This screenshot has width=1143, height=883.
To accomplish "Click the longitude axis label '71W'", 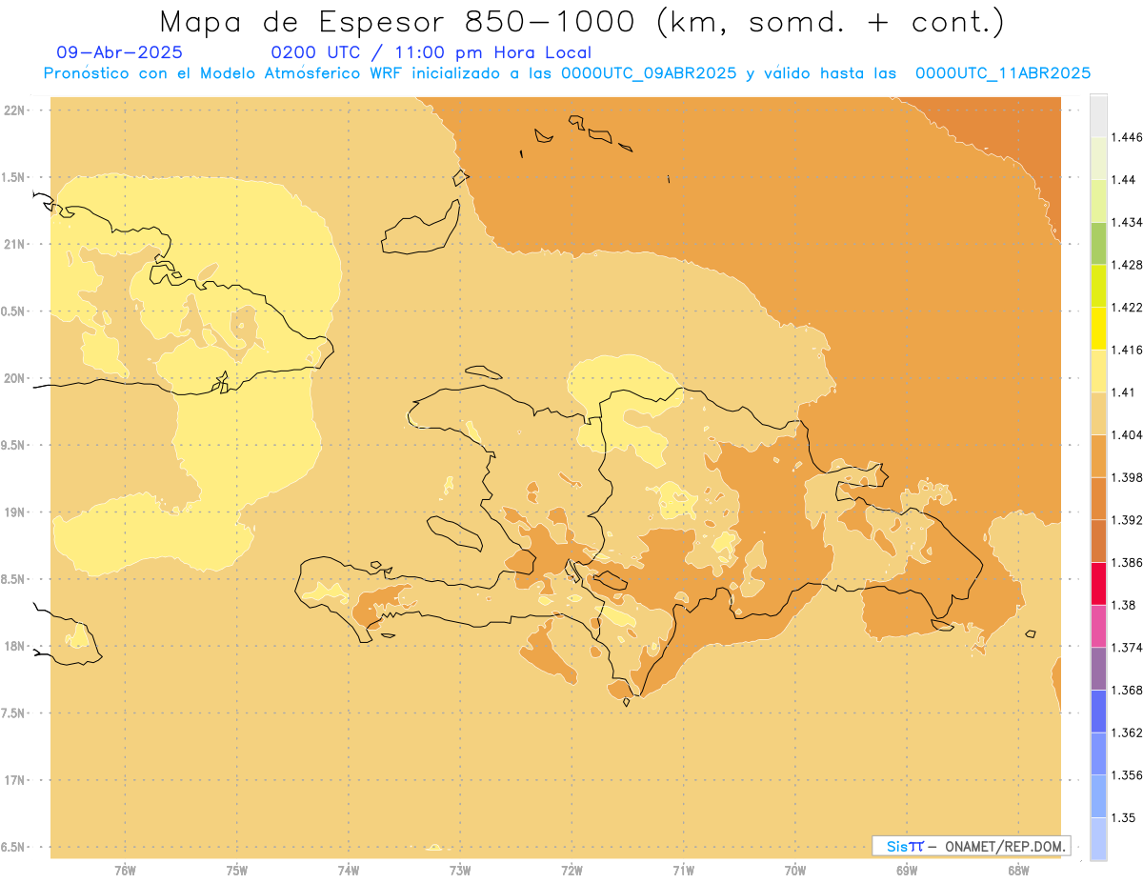I will [x=683, y=870].
